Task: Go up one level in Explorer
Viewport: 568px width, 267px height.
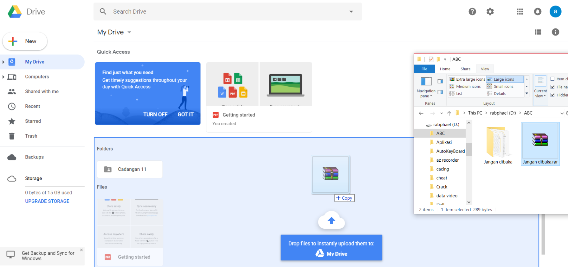Action: (449, 113)
